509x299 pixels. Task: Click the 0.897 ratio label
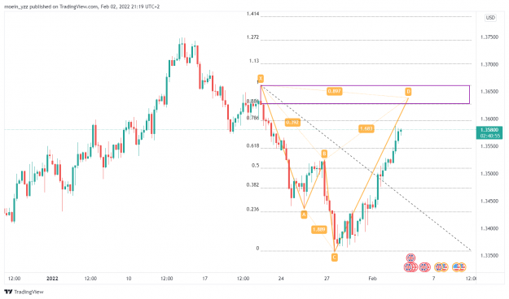click(335, 91)
